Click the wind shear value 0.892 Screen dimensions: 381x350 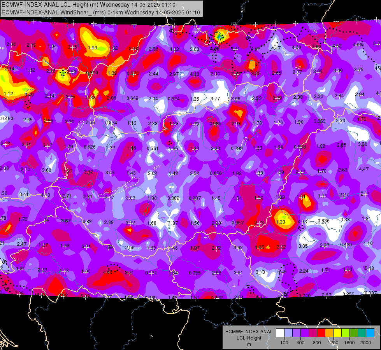click(x=217, y=298)
